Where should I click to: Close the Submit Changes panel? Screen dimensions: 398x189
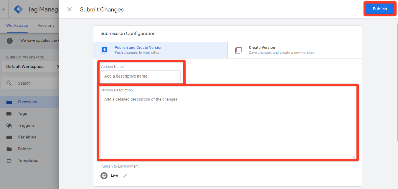click(x=70, y=9)
